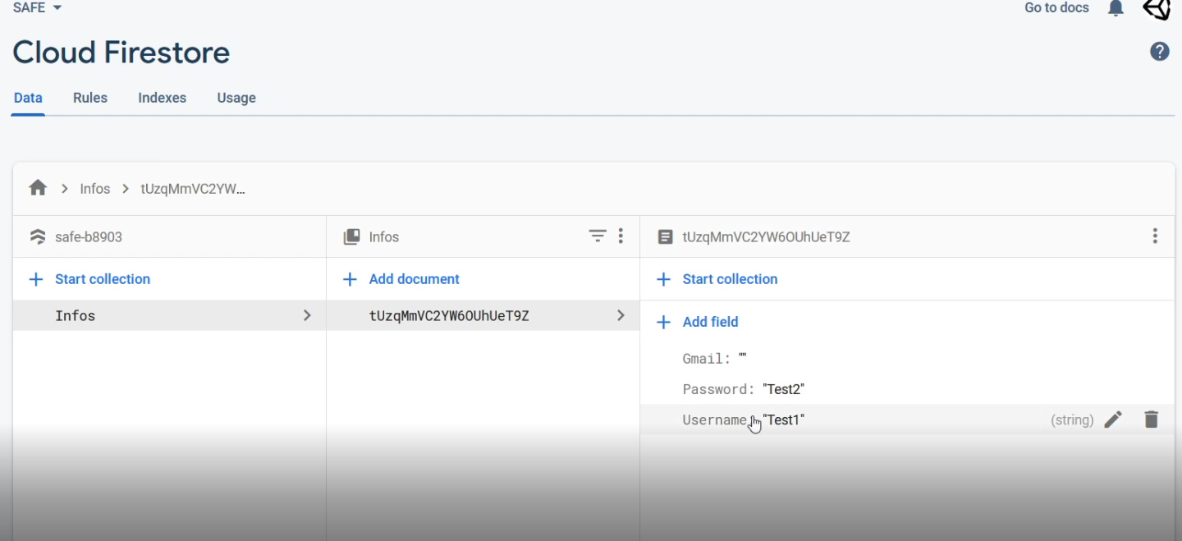Select the Password field name
Viewport: 1182px width, 541px height.
coord(718,389)
